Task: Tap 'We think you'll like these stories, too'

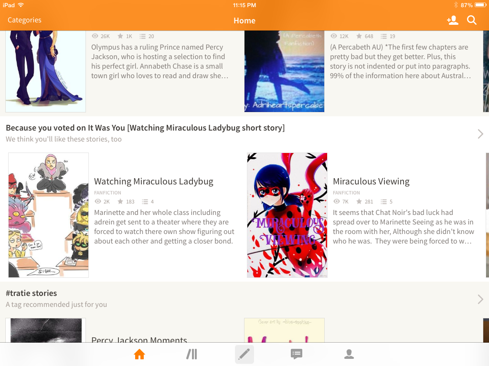Action: coord(64,139)
